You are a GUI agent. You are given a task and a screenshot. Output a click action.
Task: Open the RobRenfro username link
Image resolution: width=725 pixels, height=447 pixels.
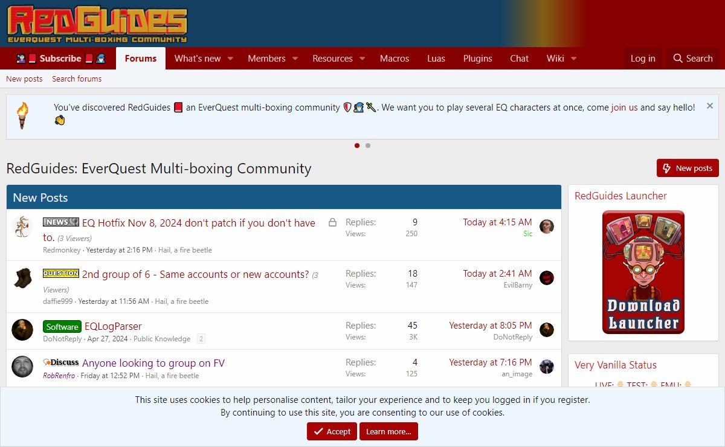[59, 376]
